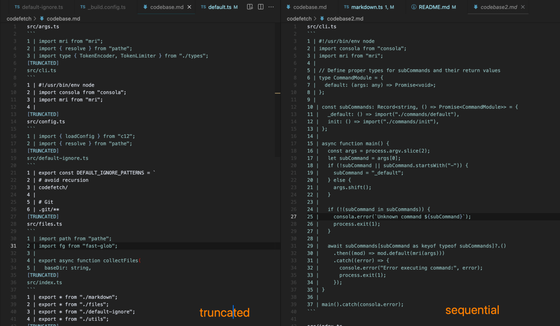This screenshot has height=326, width=560.
Task: Close the codebase2.md tab
Action: [523, 7]
